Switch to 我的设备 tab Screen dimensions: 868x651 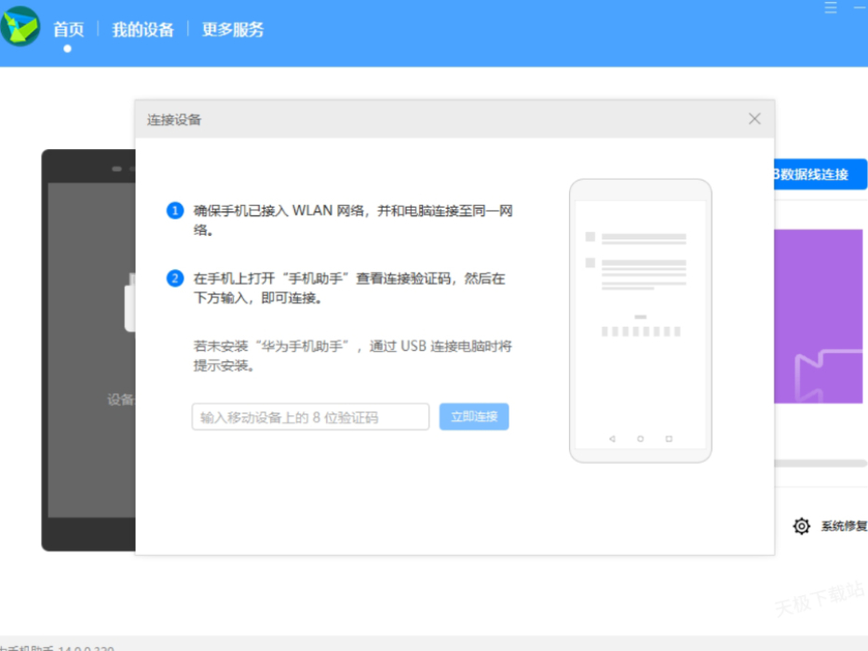[x=142, y=30]
